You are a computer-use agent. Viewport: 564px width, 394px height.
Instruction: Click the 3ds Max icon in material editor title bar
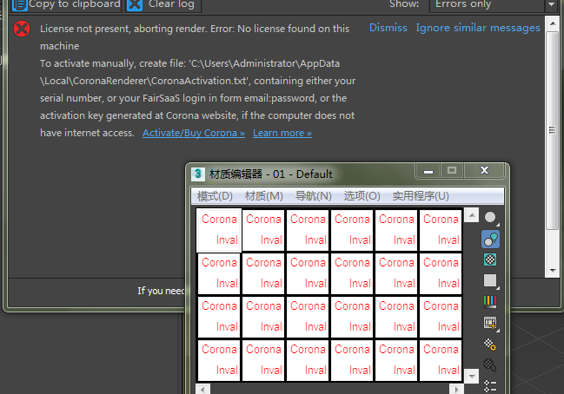pos(198,174)
